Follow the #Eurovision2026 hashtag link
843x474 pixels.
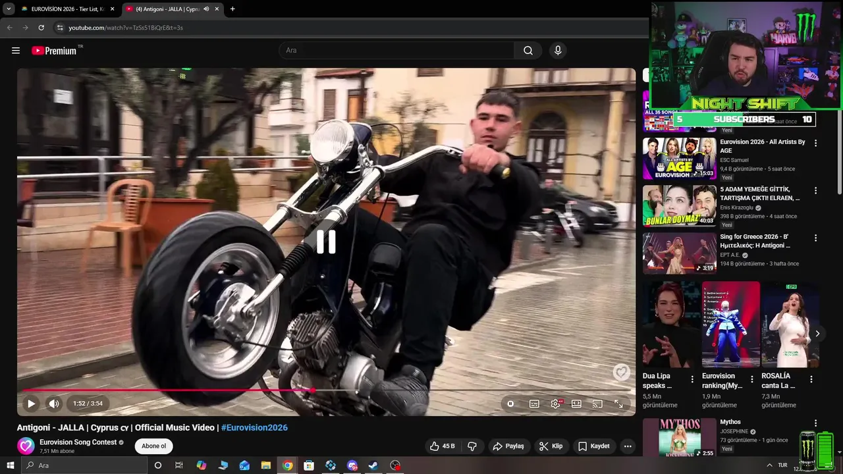pos(254,428)
